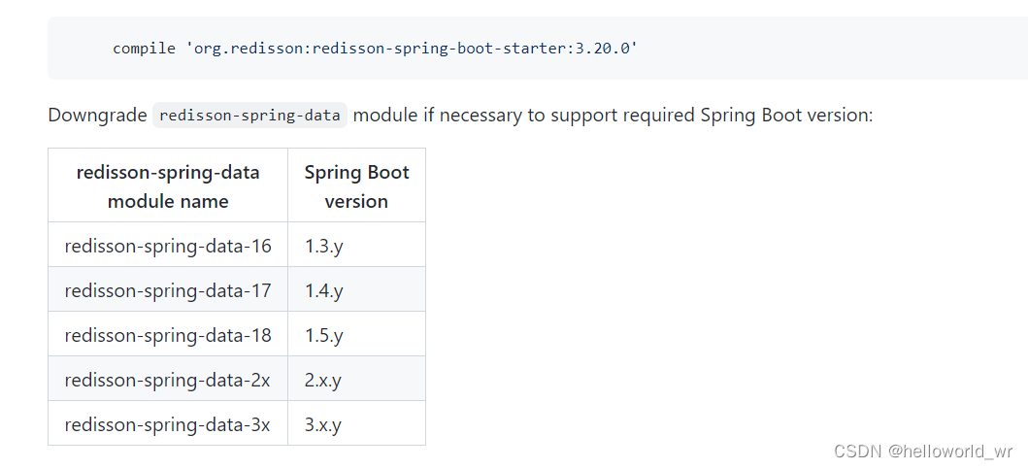
Task: Click the 'Spring Boot version:' paragraph text
Action: [x=786, y=116]
